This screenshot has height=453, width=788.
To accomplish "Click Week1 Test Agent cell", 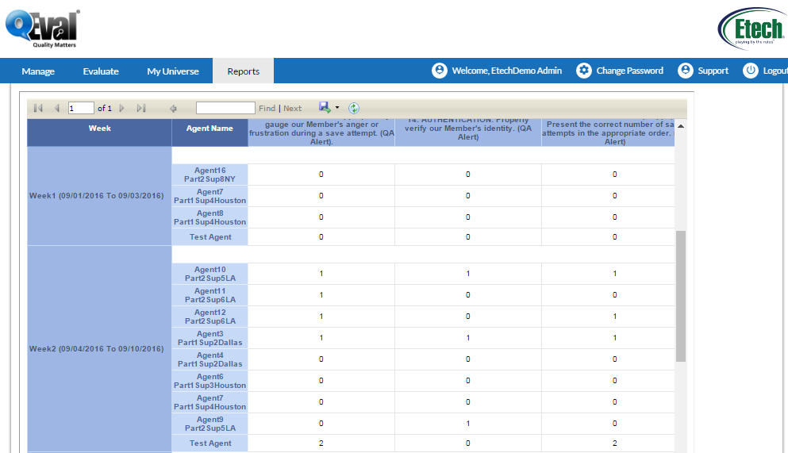I will [x=209, y=237].
